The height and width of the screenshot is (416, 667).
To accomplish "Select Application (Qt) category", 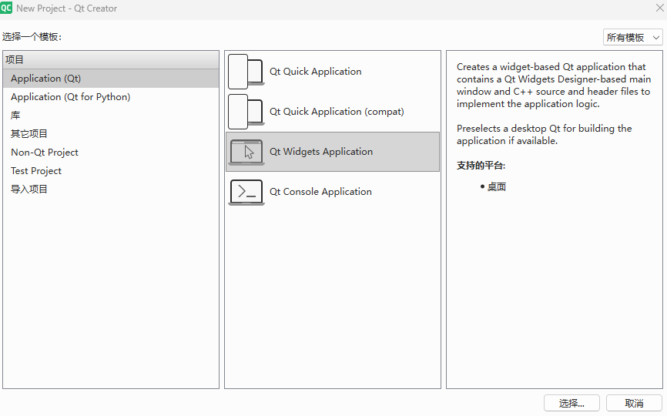I will [x=111, y=79].
